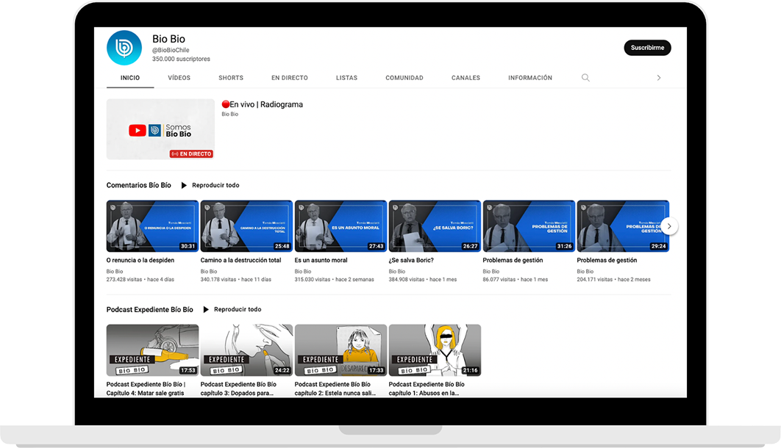
Task: Play thumbnail for ¿Se salva Boric?
Action: pyautogui.click(x=435, y=226)
